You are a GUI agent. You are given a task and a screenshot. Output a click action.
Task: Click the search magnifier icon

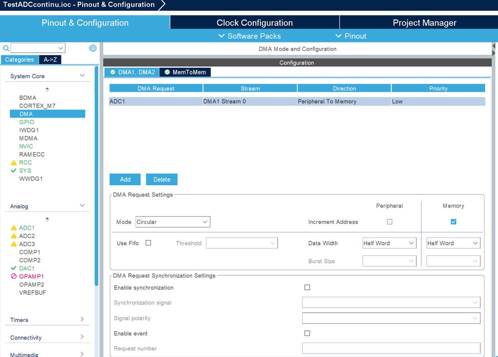[6, 48]
